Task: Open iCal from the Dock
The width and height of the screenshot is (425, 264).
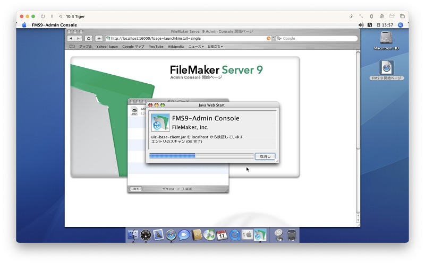Action: pos(222,235)
